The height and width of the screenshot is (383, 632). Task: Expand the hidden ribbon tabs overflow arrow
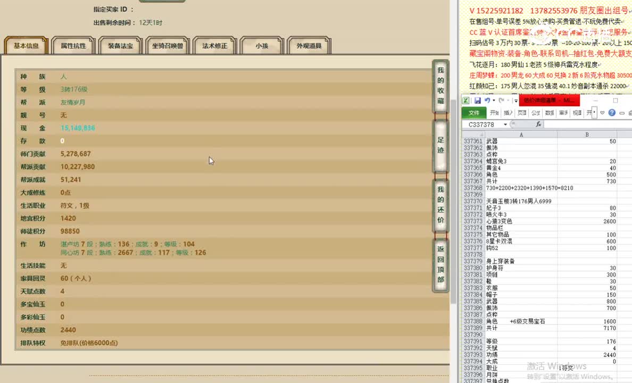(593, 112)
